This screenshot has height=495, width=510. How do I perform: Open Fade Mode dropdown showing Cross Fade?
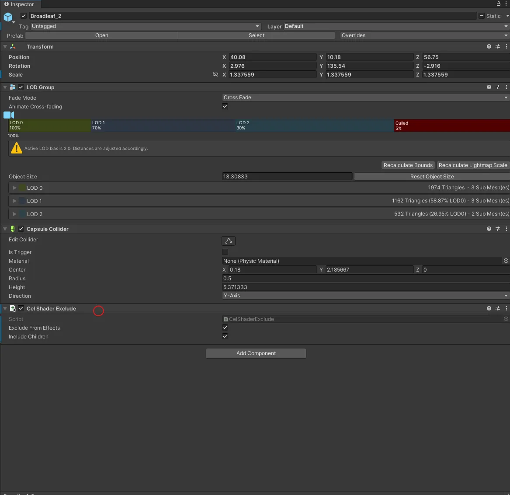[366, 98]
